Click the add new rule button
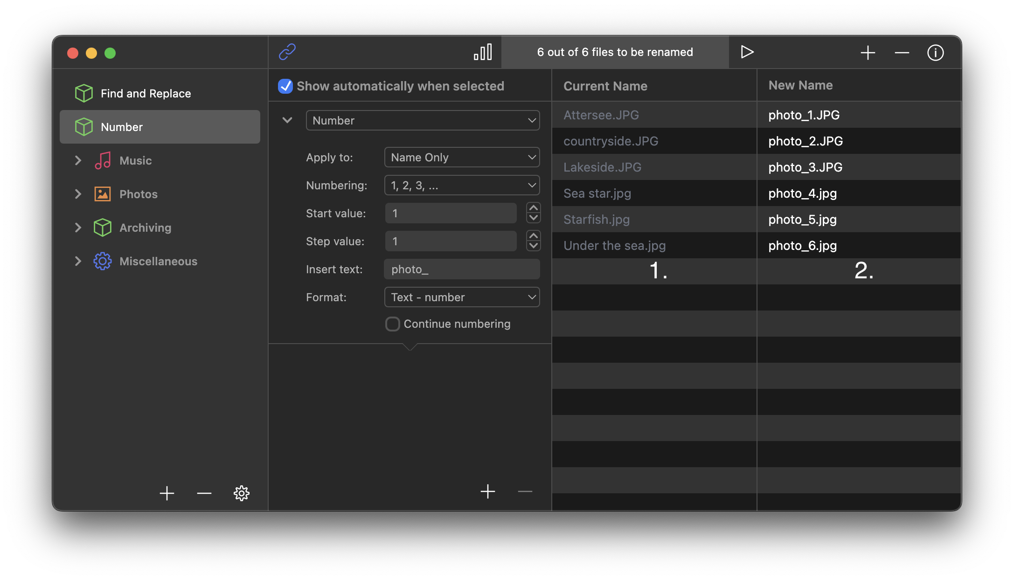 click(487, 492)
